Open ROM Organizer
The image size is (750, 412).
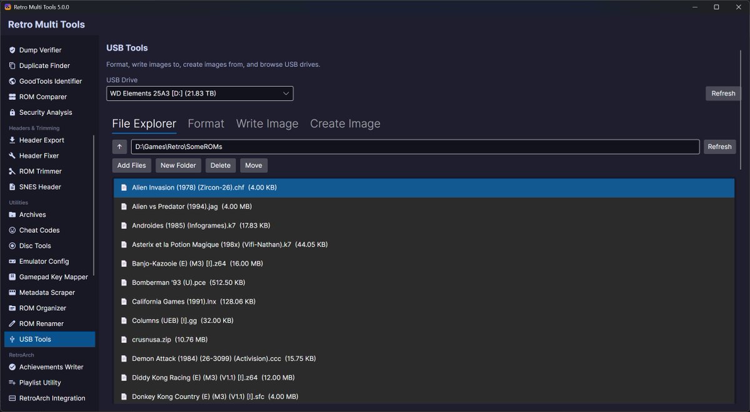[49, 308]
